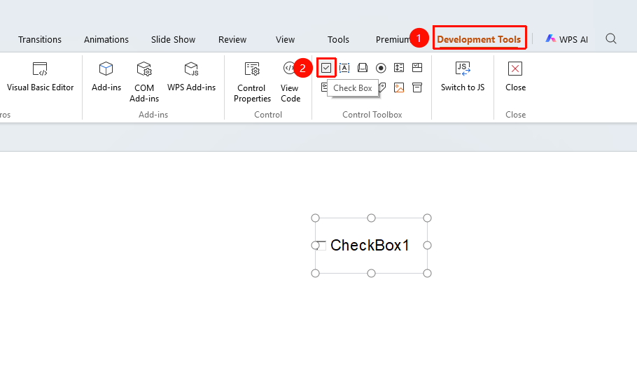637x373 pixels.
Task: Select the Image control tool
Action: pyautogui.click(x=399, y=87)
